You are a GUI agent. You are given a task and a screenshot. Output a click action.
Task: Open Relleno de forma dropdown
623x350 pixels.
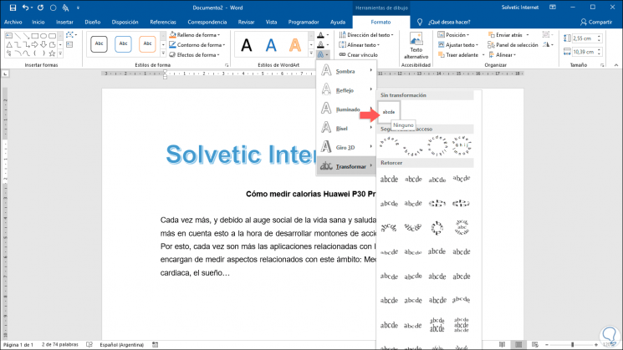[195, 35]
